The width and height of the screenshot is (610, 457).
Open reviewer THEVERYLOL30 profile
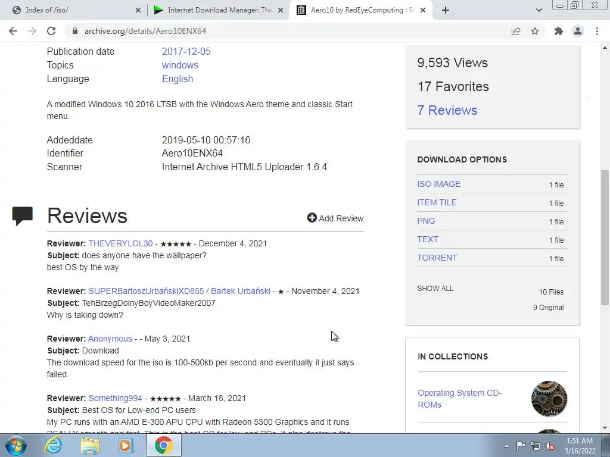point(120,243)
